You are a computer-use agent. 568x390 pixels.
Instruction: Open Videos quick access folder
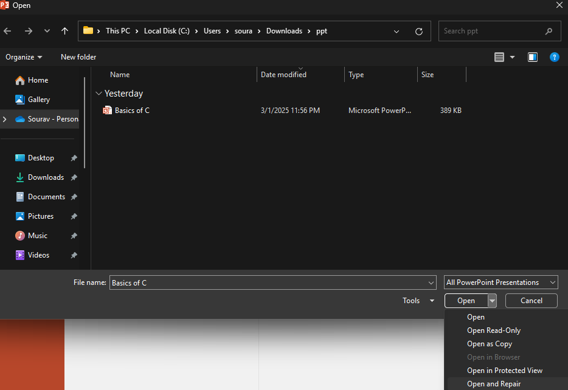38,255
